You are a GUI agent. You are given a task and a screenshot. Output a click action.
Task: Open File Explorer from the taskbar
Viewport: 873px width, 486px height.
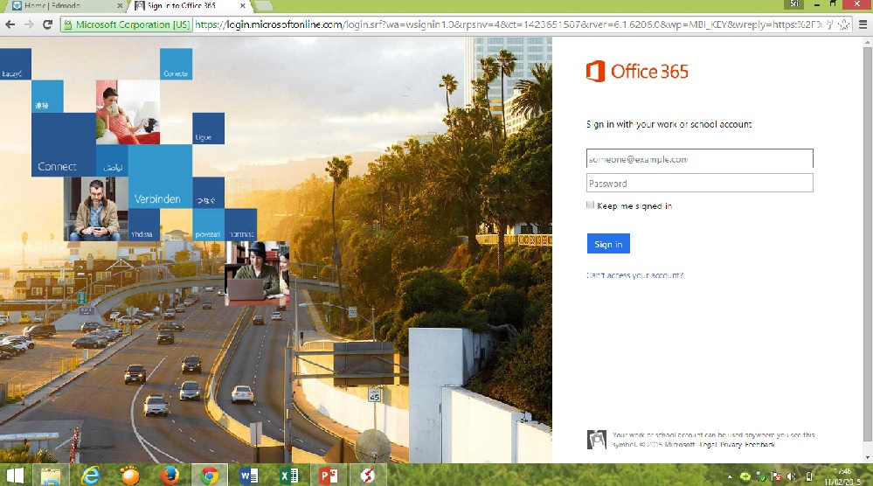[x=51, y=476]
